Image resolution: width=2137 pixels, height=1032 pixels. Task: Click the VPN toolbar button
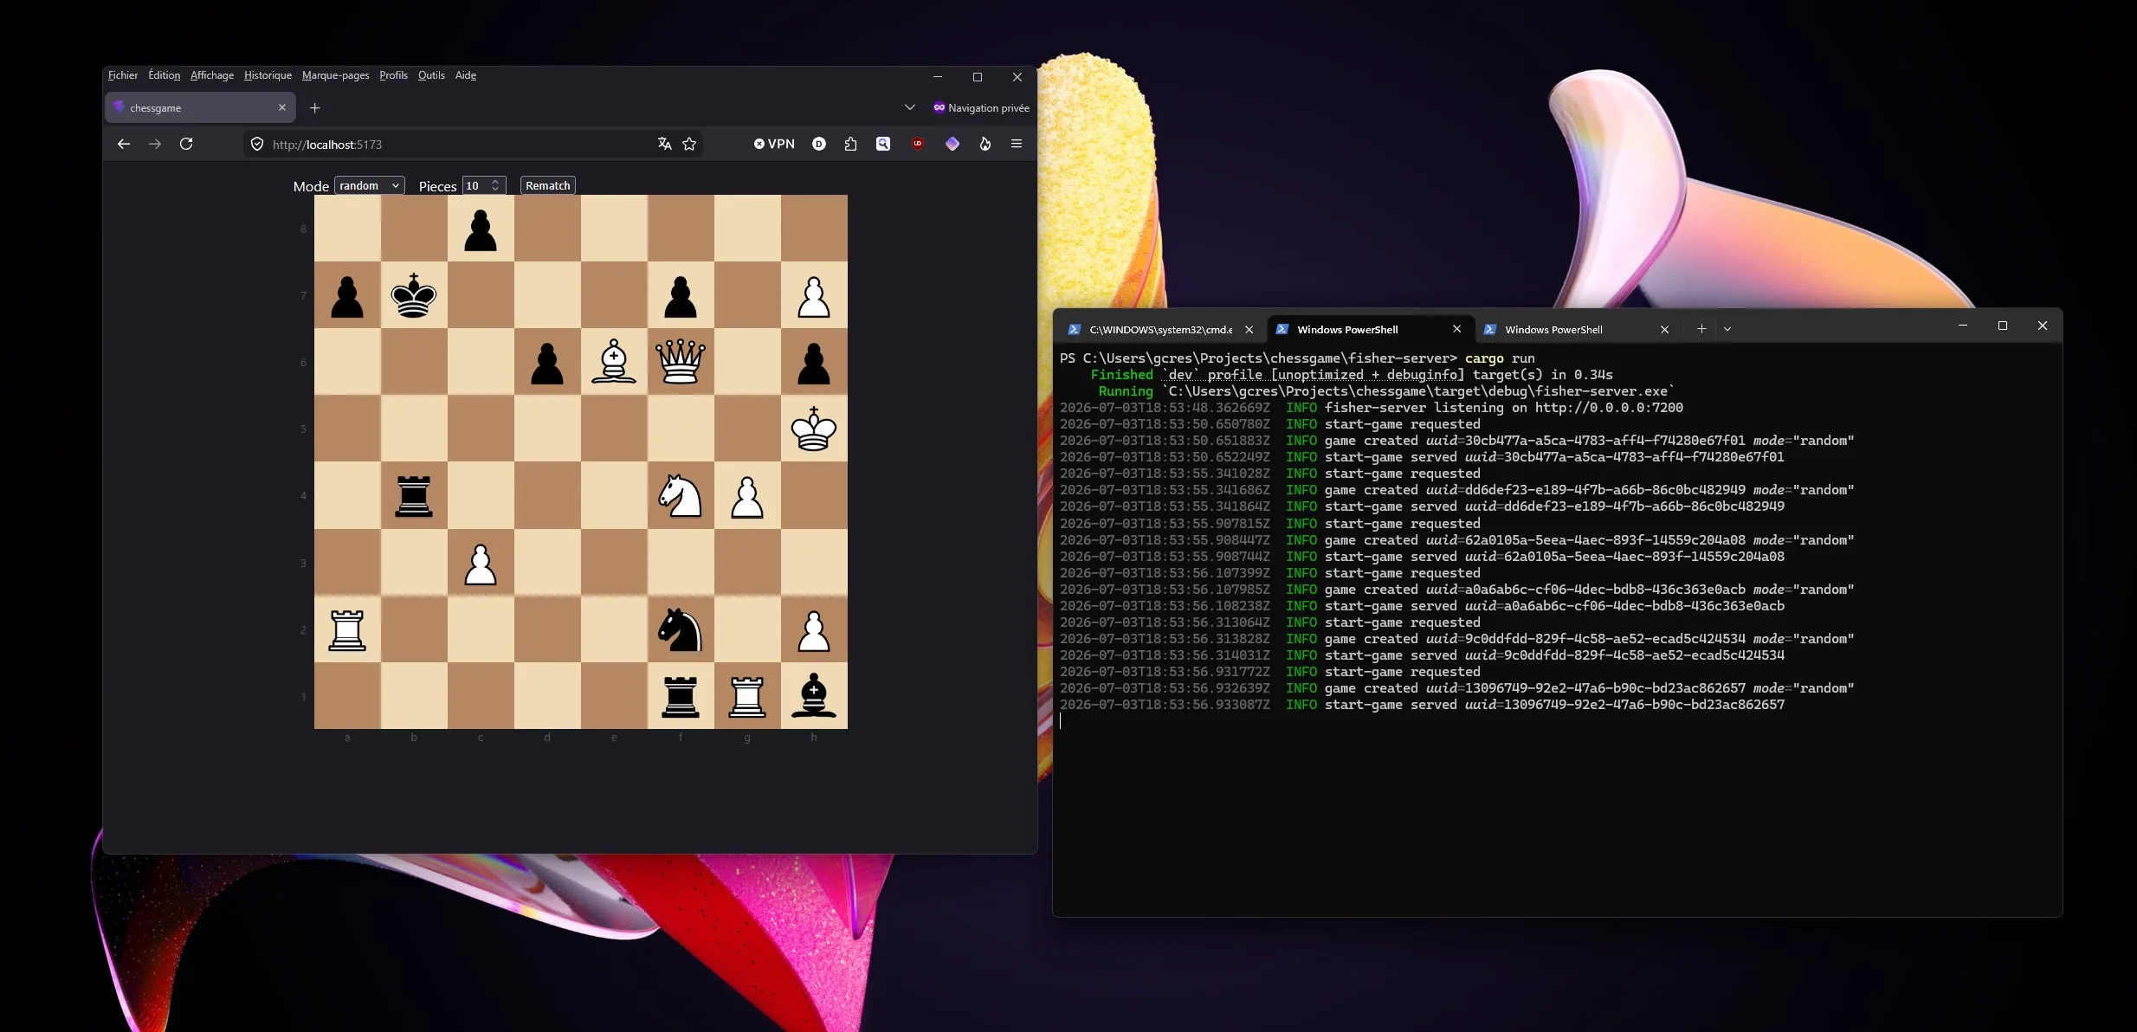point(774,144)
